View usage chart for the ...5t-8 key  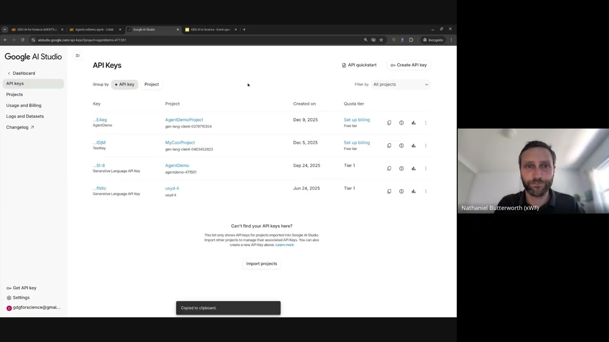413,169
